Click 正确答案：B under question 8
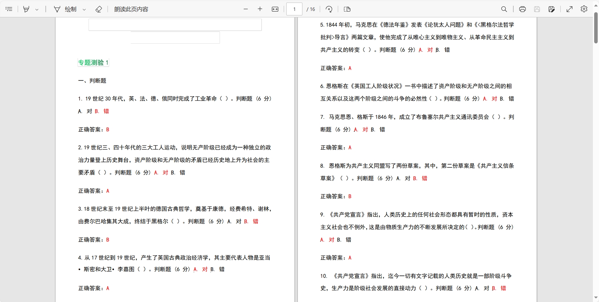 [x=336, y=196]
